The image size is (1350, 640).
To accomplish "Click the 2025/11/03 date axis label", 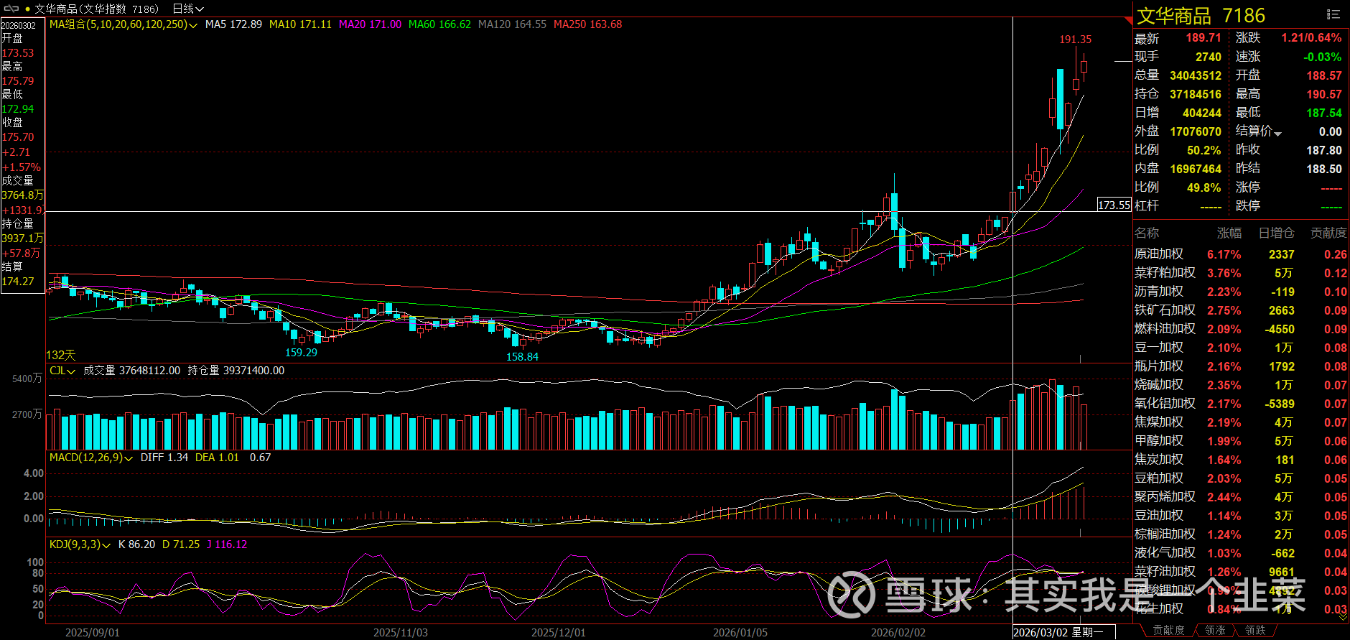I will (x=401, y=633).
